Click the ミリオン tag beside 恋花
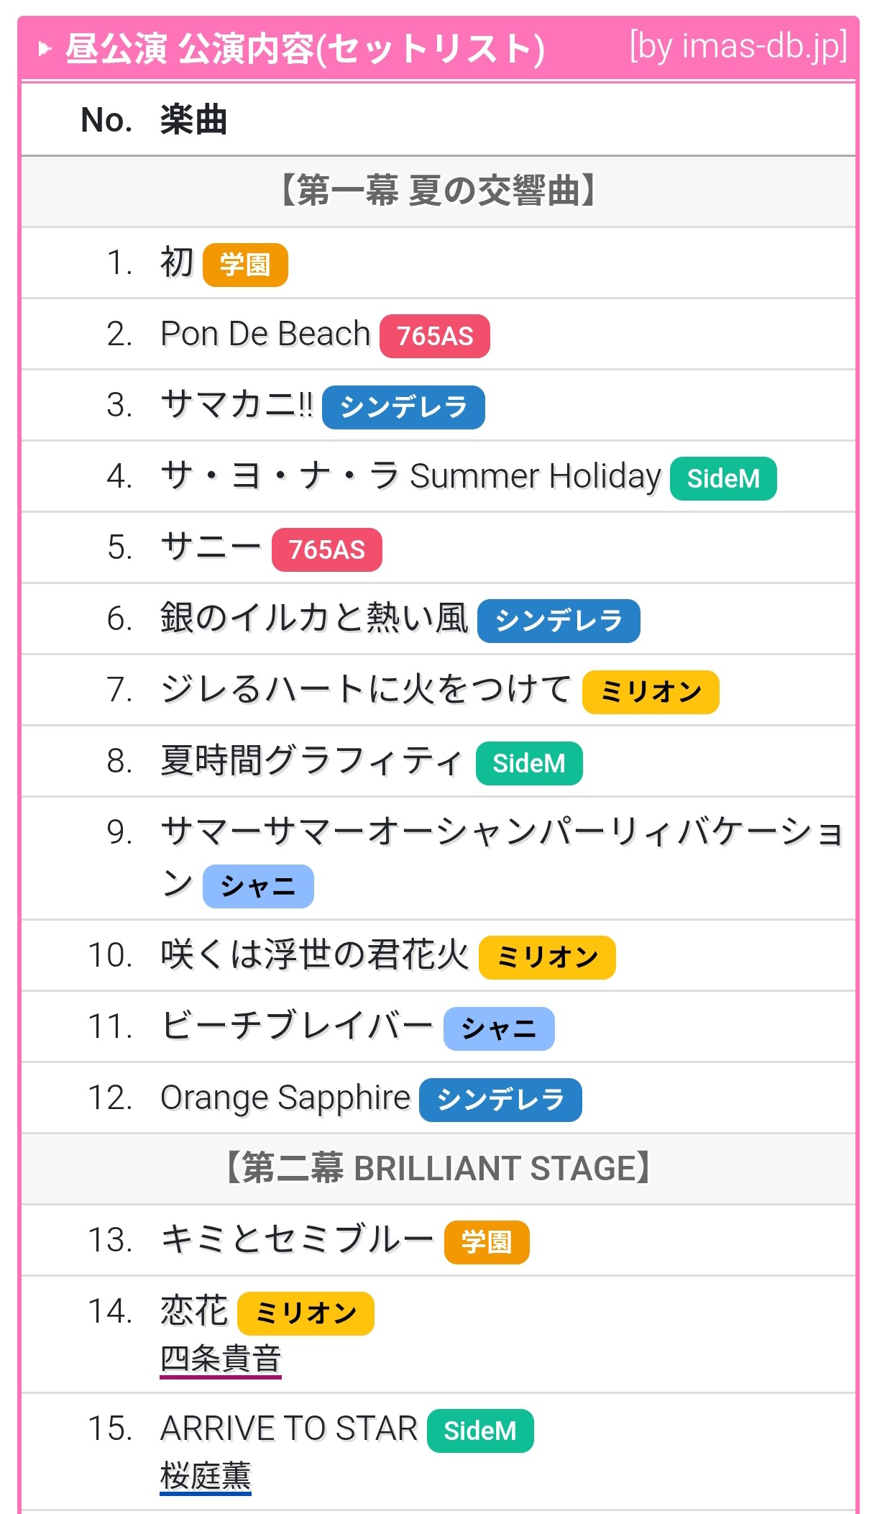This screenshot has height=1514, width=877. click(x=306, y=1313)
